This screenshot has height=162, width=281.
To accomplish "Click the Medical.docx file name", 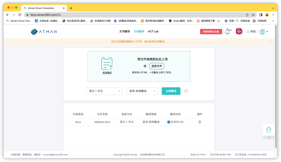I will (102, 122).
